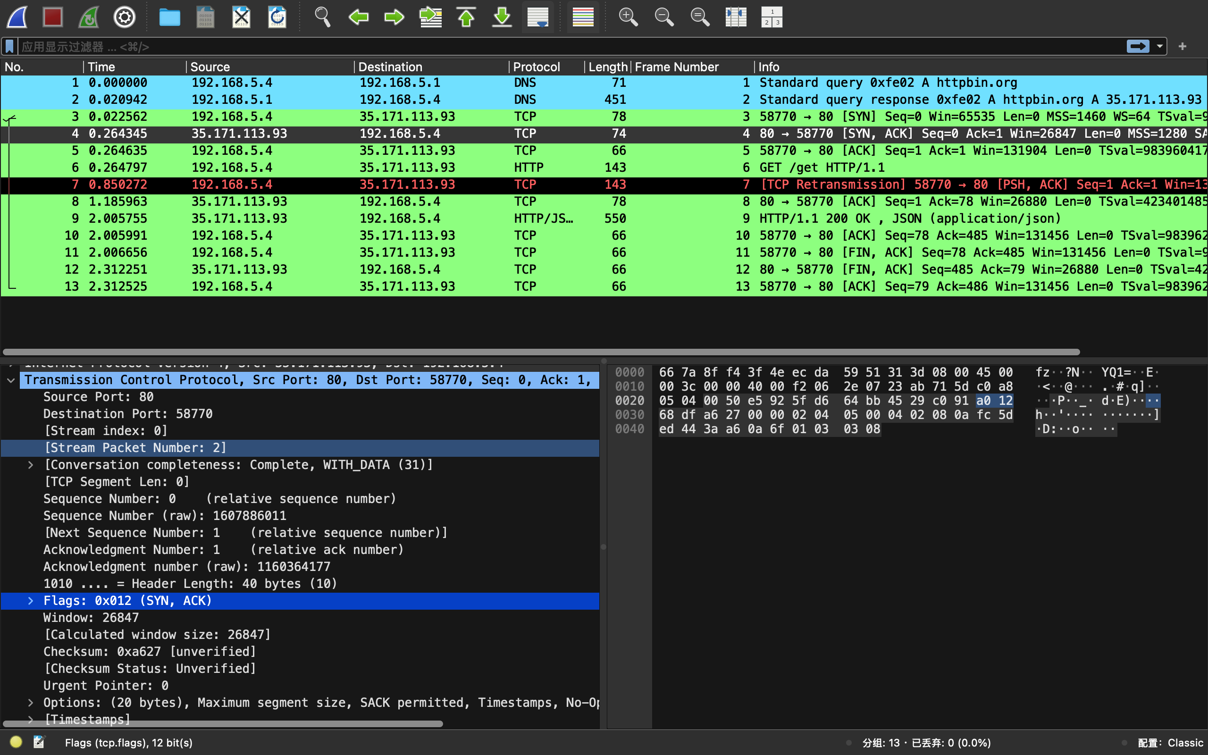The height and width of the screenshot is (755, 1208).
Task: Save the capture file
Action: point(205,17)
